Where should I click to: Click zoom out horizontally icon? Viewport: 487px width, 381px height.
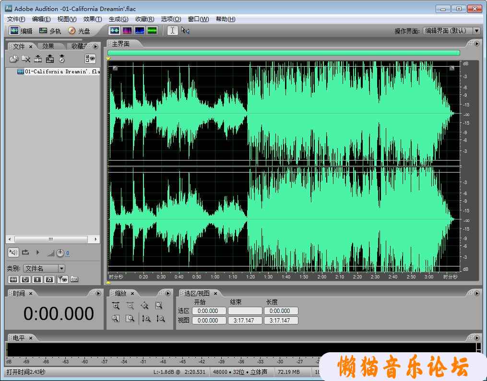(x=130, y=306)
